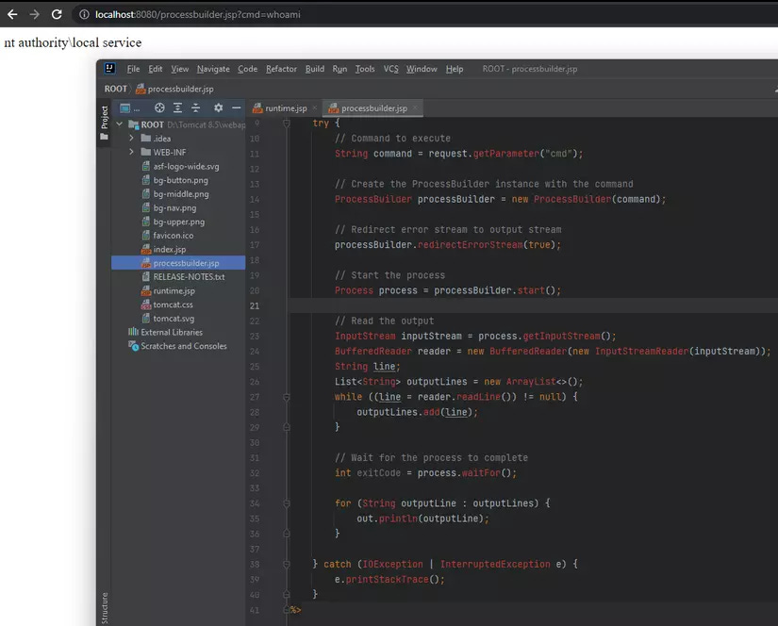Switch to the runtime.jsp editor tab
778x626 pixels.
pos(285,108)
